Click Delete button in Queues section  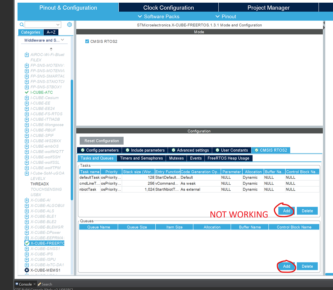point(307,266)
